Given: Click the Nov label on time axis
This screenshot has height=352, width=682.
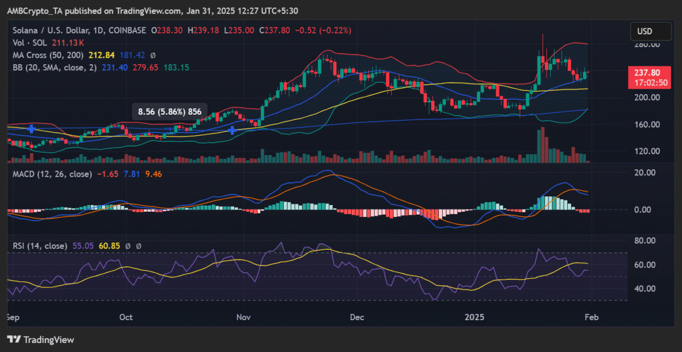Looking at the screenshot, I should point(244,316).
